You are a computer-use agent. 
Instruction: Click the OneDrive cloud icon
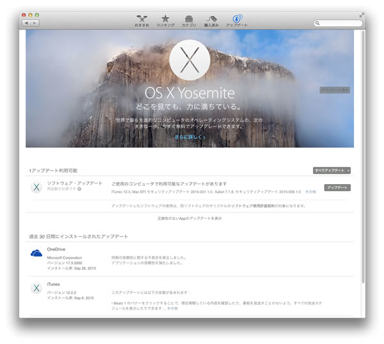36,253
